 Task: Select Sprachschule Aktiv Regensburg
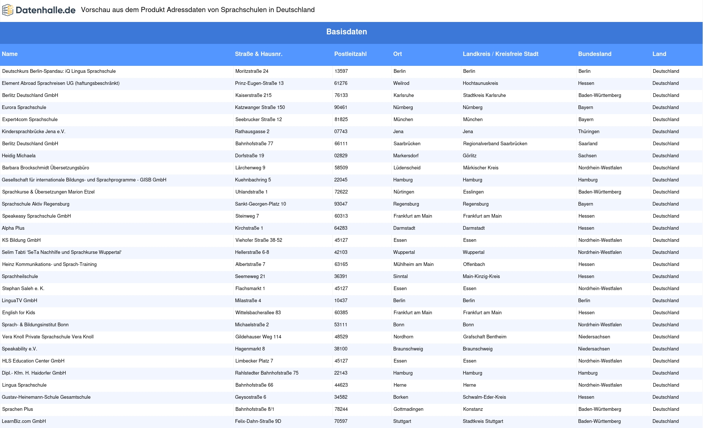(x=36, y=204)
